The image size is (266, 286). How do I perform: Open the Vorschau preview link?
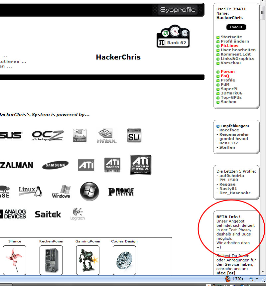[231, 63]
